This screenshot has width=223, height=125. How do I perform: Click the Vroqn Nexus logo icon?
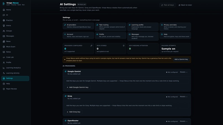[x=4, y=4]
